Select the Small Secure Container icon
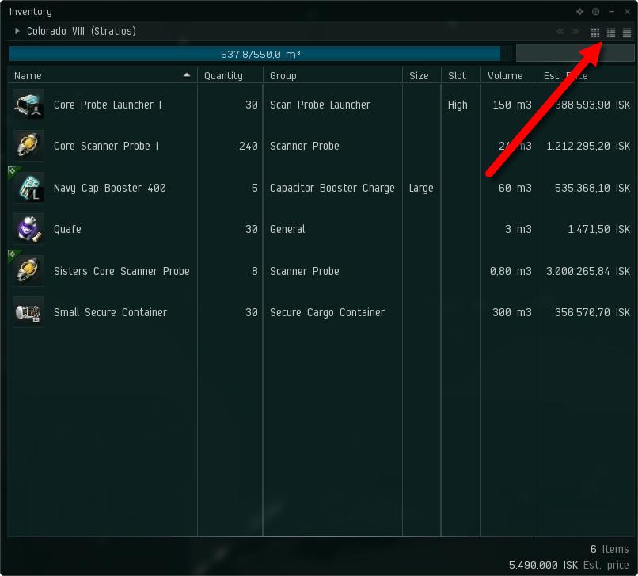This screenshot has height=576, width=638. [28, 313]
